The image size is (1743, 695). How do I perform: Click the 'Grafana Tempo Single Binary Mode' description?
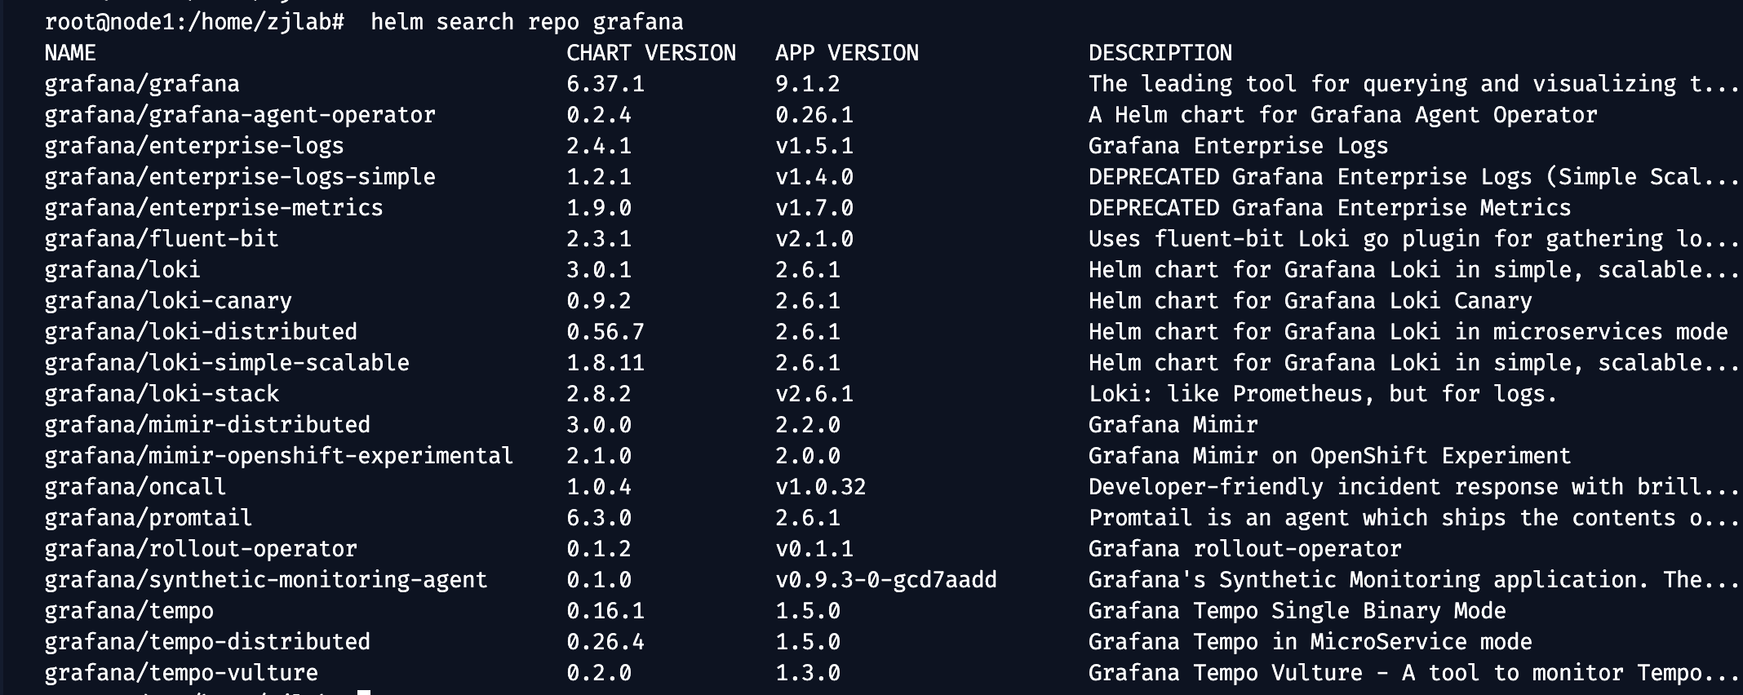(1297, 611)
